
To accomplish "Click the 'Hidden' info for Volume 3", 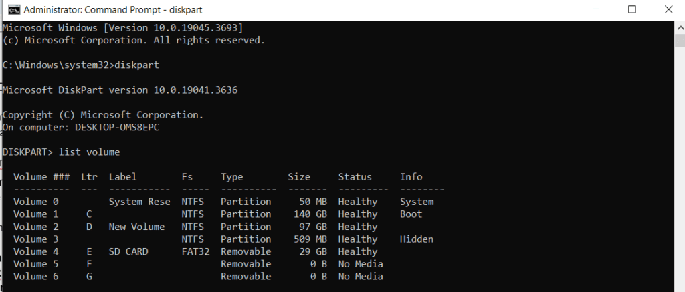I will [417, 239].
